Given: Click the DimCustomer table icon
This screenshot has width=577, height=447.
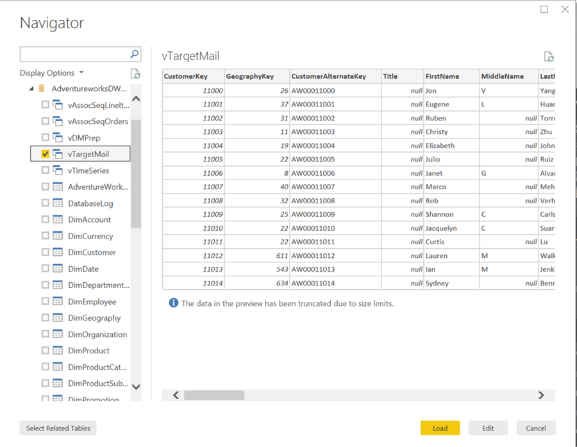Looking at the screenshot, I should (x=57, y=253).
